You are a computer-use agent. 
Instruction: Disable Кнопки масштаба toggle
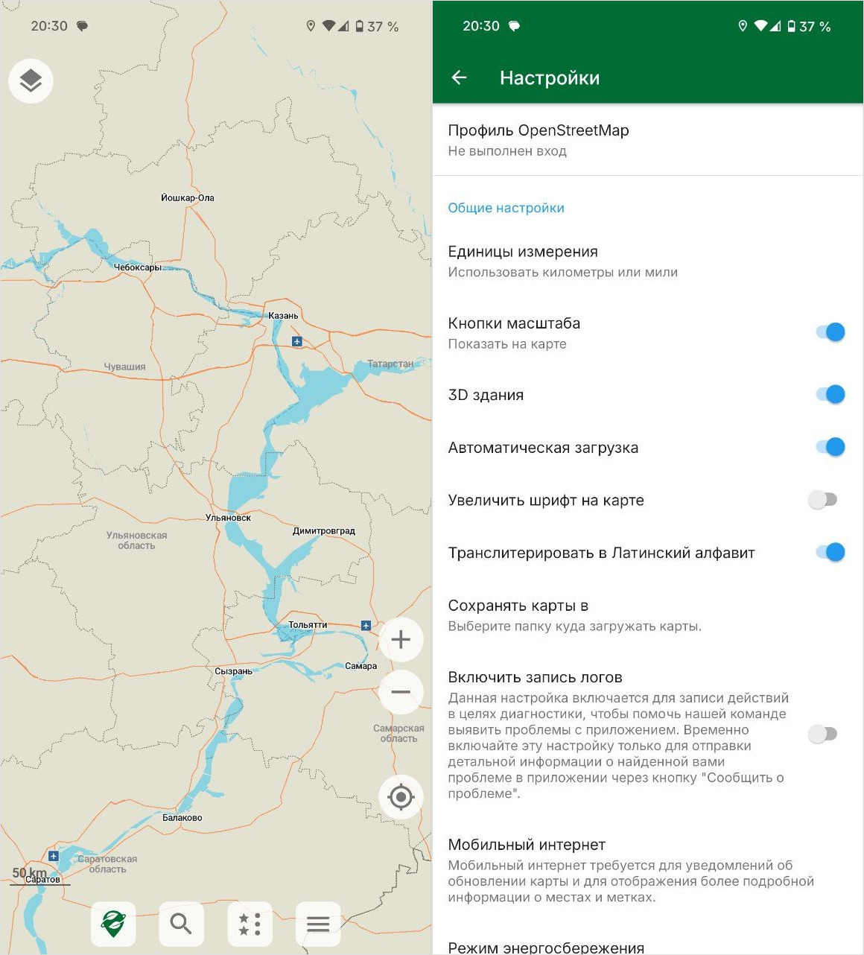point(829,332)
